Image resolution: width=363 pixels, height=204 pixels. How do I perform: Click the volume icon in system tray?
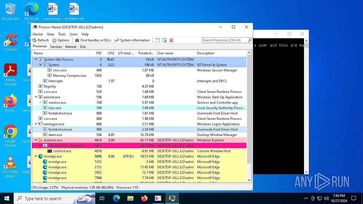pyautogui.click(x=326, y=198)
